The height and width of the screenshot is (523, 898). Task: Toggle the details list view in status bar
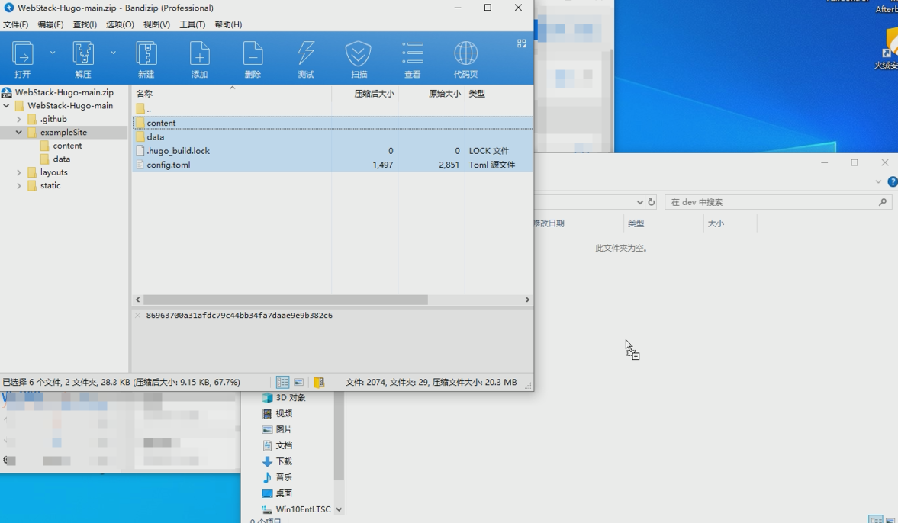282,383
